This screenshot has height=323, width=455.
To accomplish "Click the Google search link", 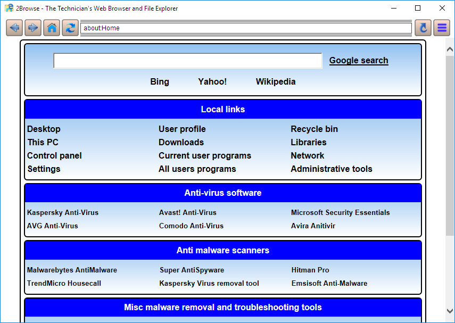I will [x=359, y=60].
